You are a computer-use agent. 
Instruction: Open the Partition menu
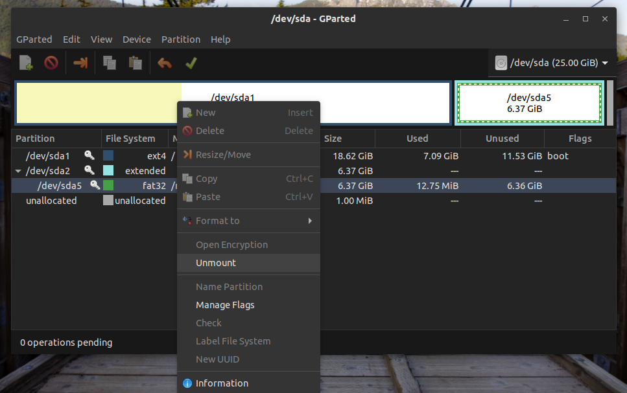[x=181, y=39]
